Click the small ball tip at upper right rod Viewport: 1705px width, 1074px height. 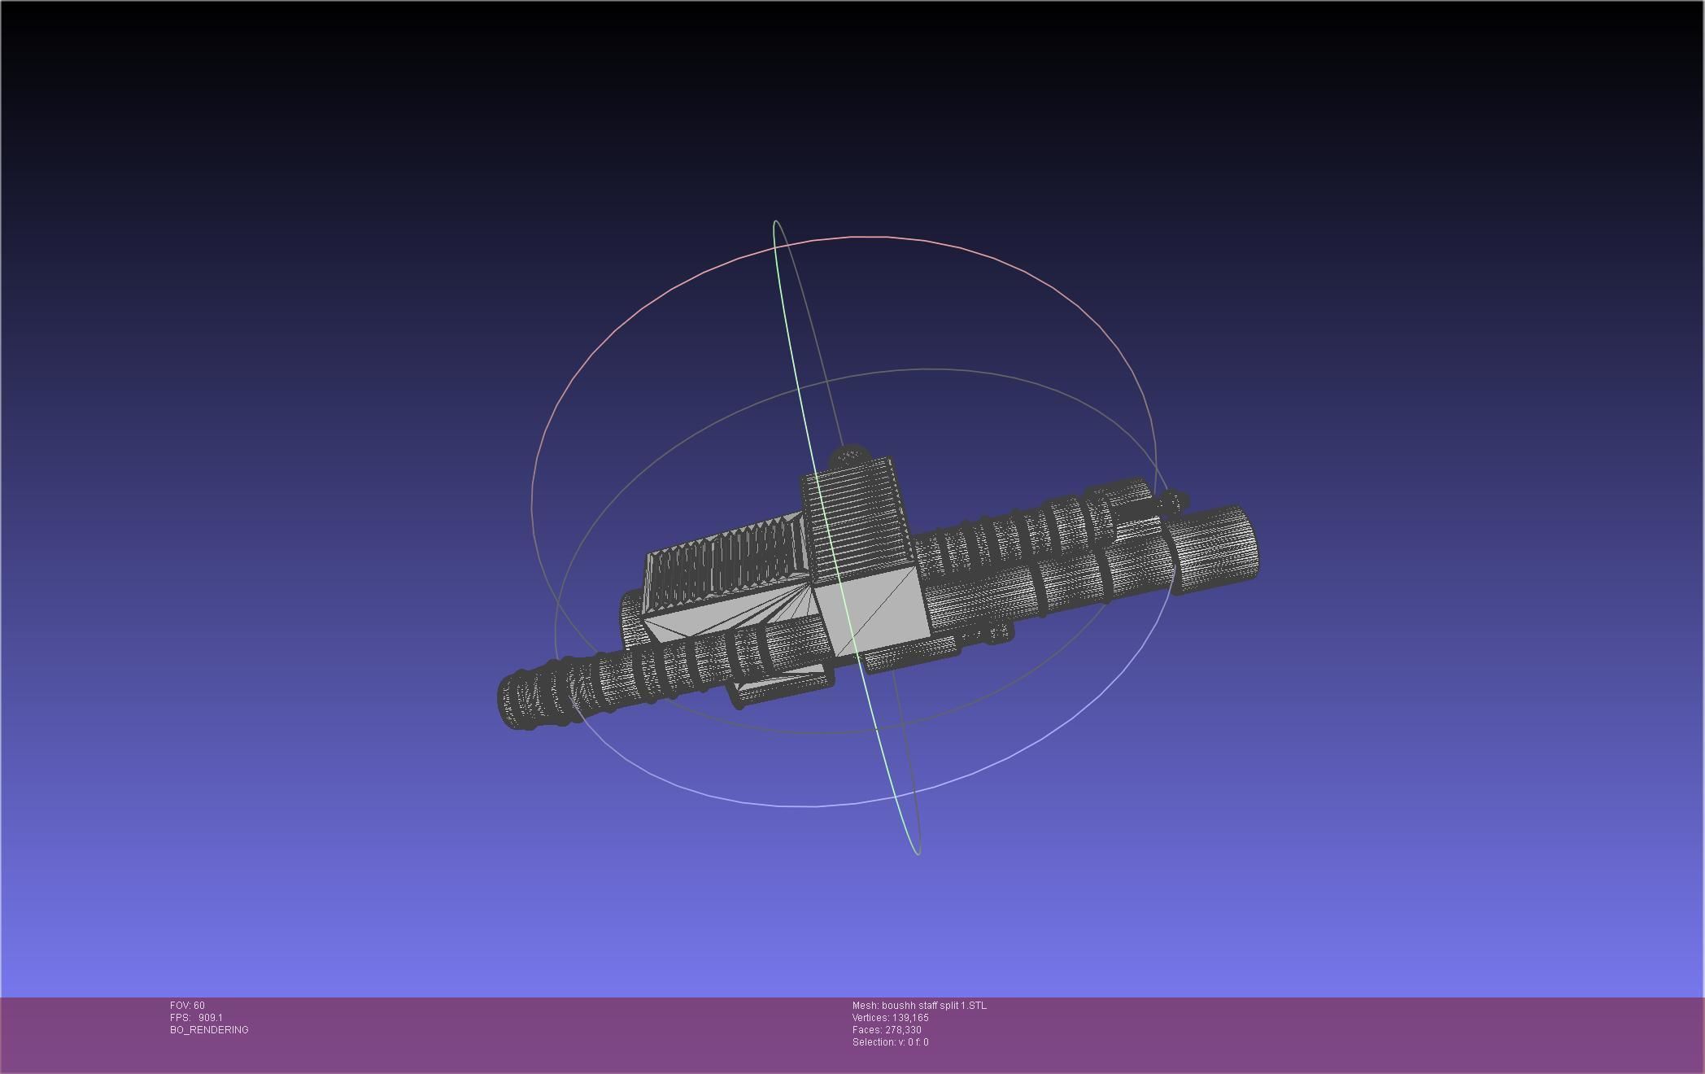click(1177, 500)
